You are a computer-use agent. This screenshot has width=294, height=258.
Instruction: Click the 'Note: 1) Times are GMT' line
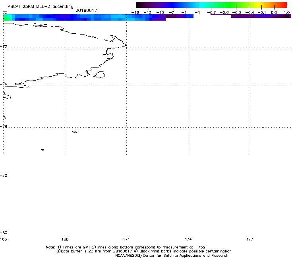tap(126, 247)
